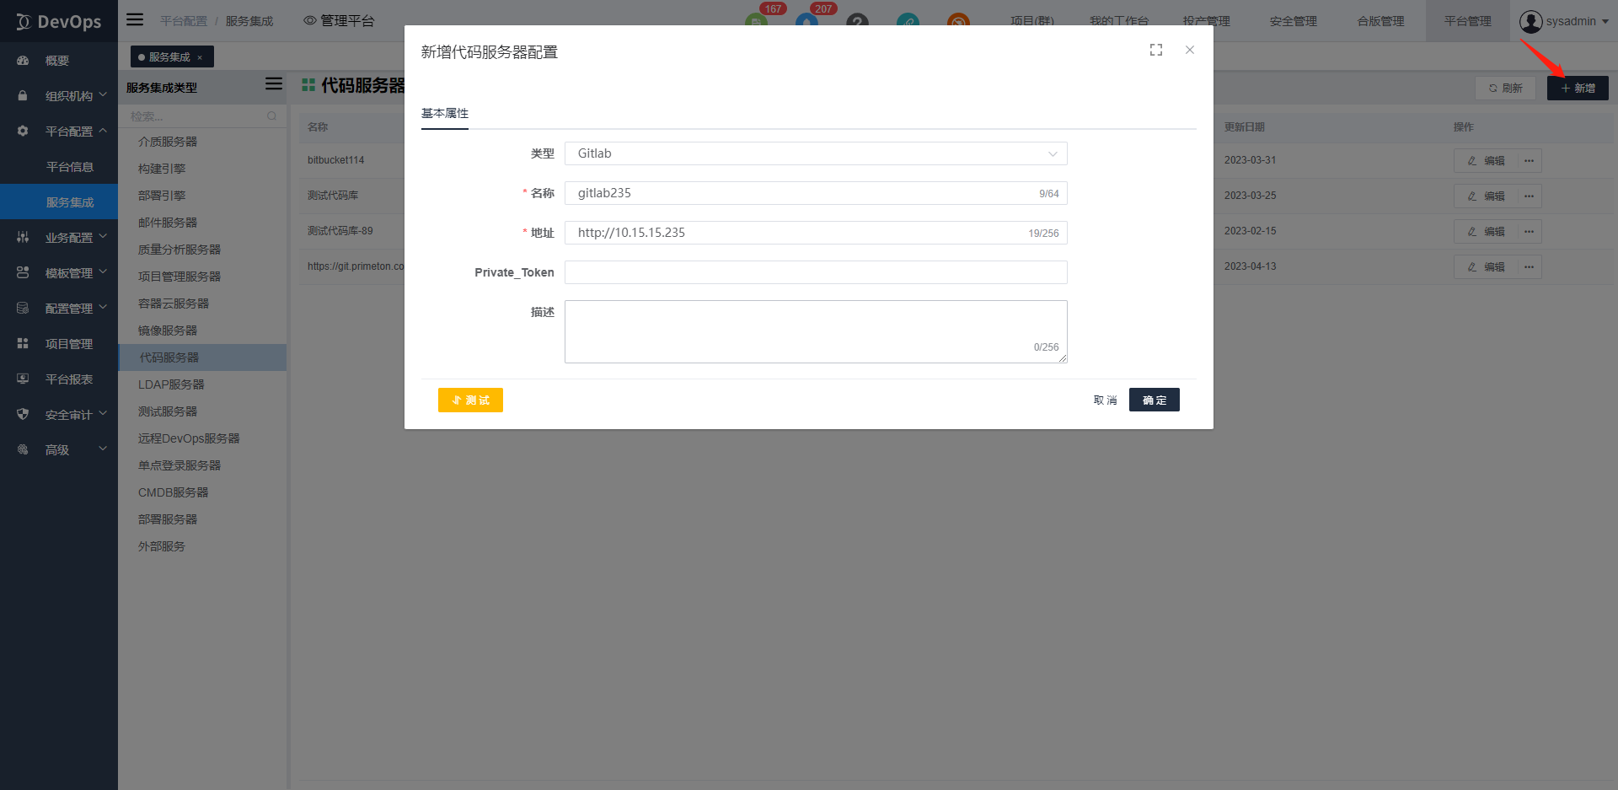
Task: Focus the 描述 description textarea
Action: pyautogui.click(x=816, y=331)
